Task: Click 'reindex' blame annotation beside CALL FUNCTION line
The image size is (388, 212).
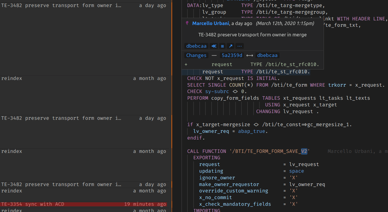Action: click(12, 151)
